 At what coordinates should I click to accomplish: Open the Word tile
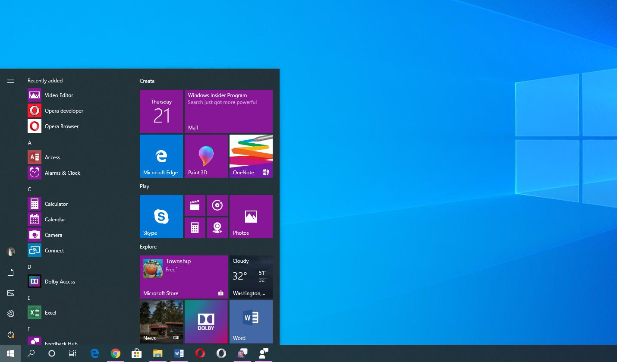251,321
